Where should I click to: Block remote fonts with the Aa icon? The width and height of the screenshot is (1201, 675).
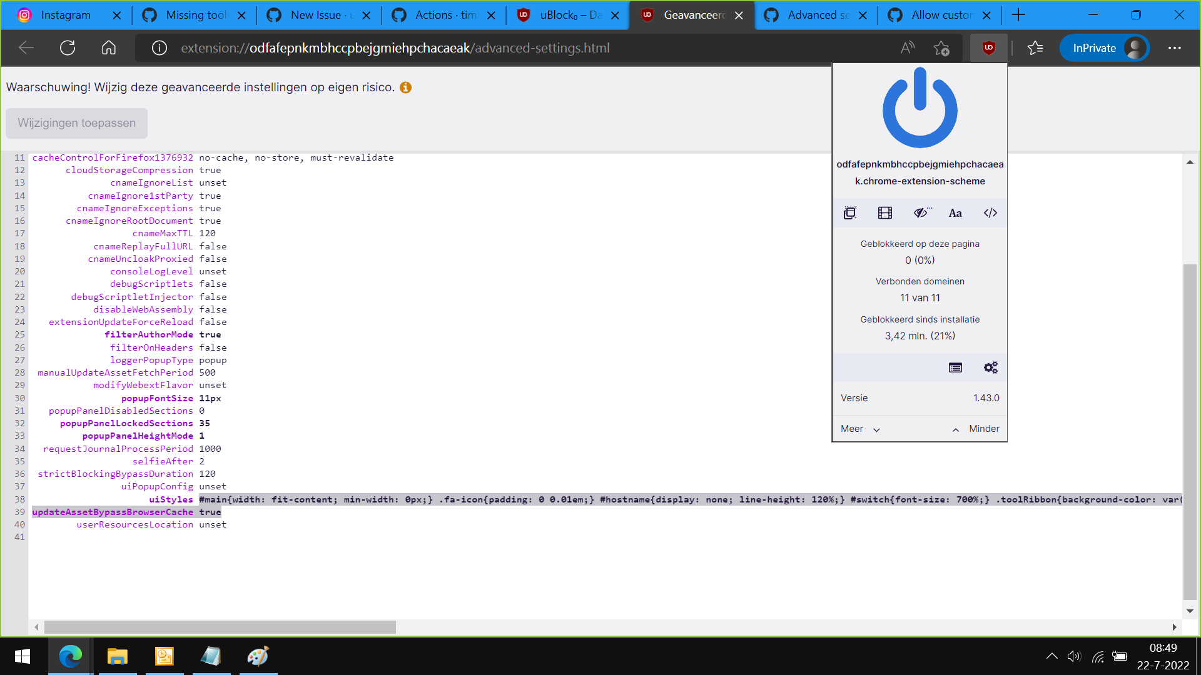coord(955,212)
